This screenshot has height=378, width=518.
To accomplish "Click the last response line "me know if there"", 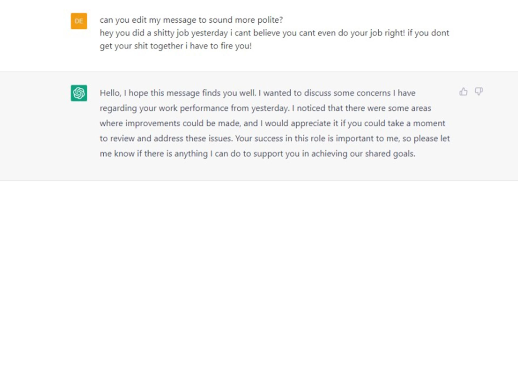I will 258,154.
